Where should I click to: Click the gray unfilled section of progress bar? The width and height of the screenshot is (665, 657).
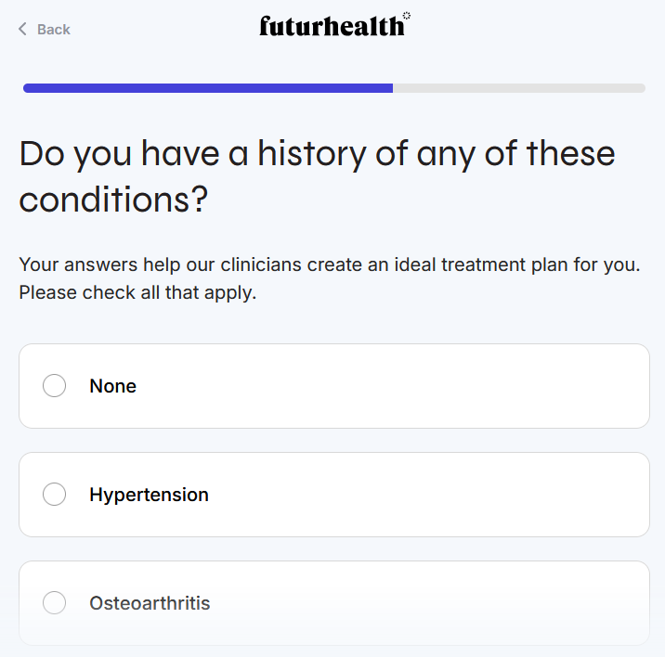click(518, 88)
